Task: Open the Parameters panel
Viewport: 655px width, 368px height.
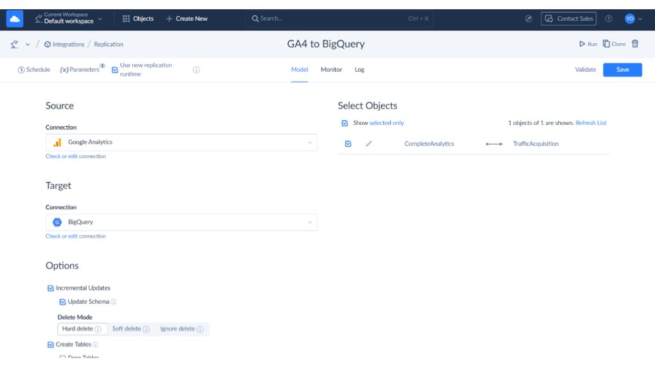Action: click(81, 70)
